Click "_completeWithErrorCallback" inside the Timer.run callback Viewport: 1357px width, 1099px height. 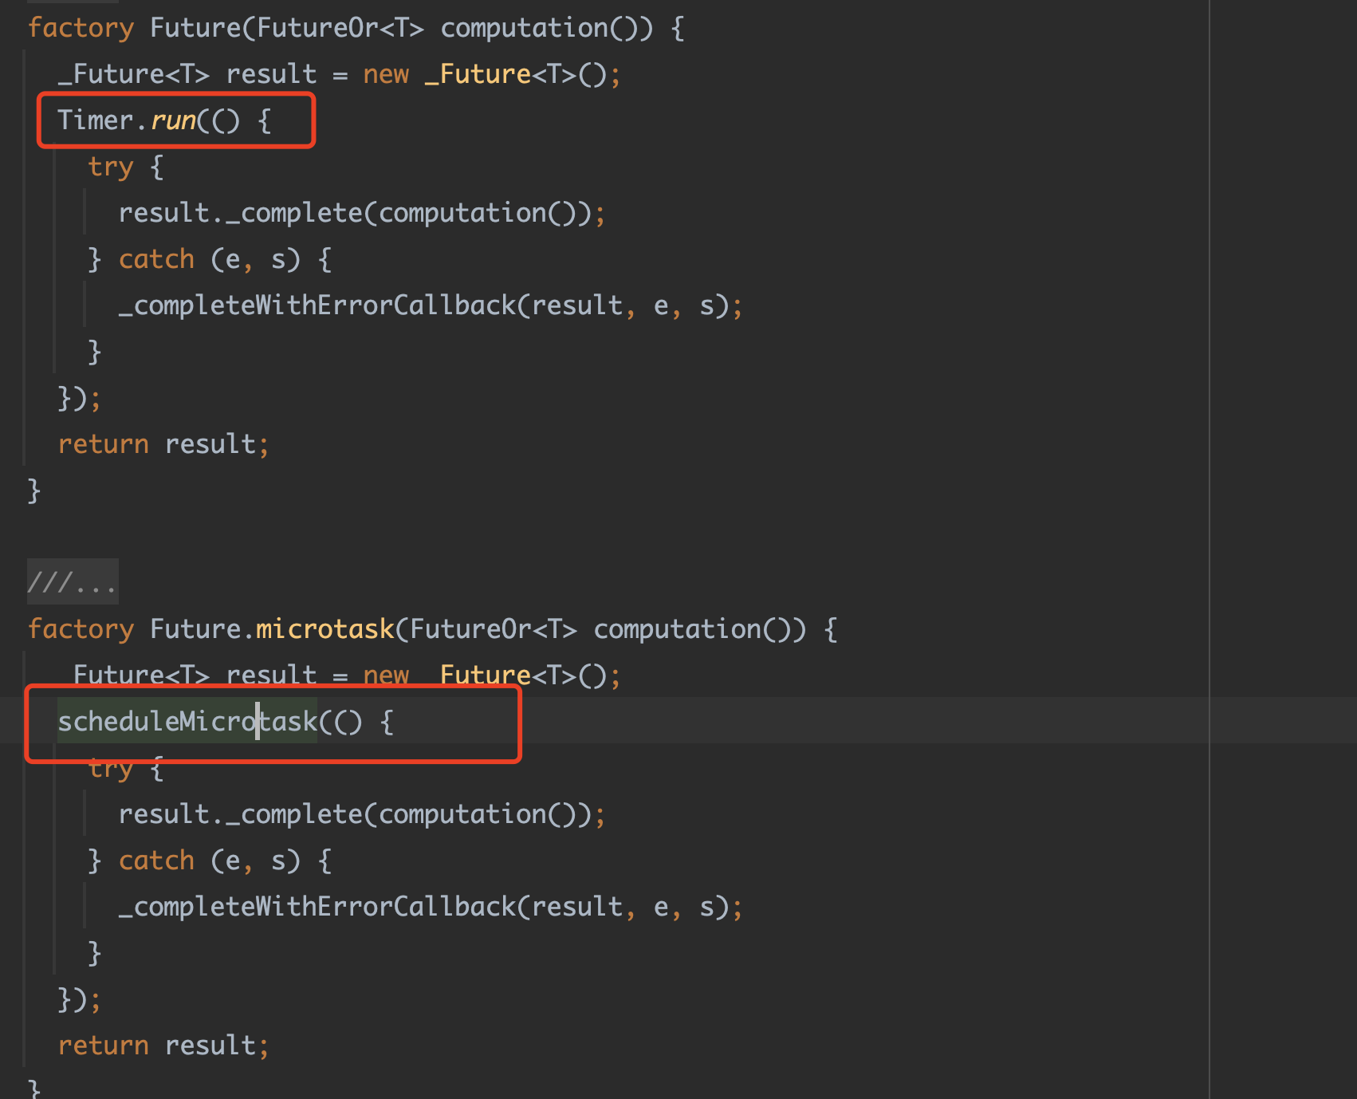pyautogui.click(x=317, y=305)
